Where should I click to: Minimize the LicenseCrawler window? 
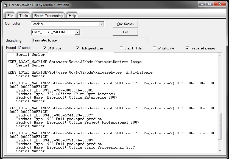click(202, 4)
